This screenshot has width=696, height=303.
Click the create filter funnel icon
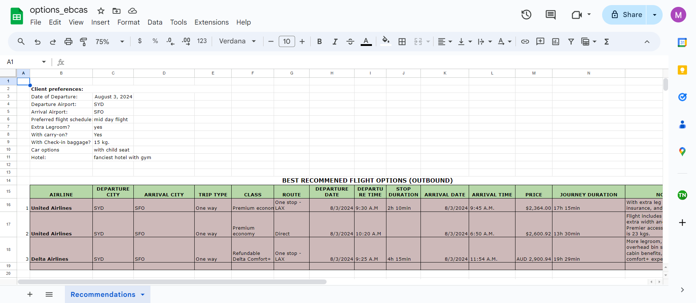coord(571,42)
